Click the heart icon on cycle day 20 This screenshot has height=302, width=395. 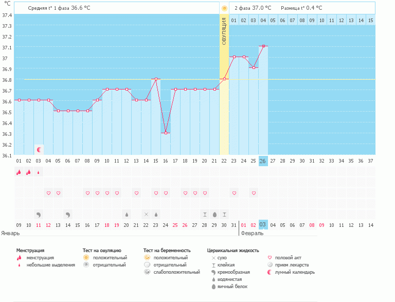tap(205, 193)
